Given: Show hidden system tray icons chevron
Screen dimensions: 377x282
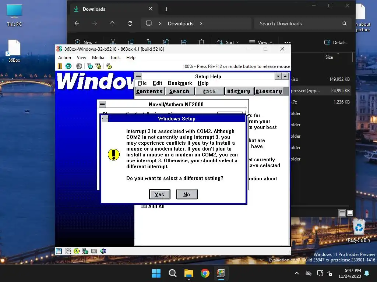Looking at the screenshot, I should (x=297, y=273).
